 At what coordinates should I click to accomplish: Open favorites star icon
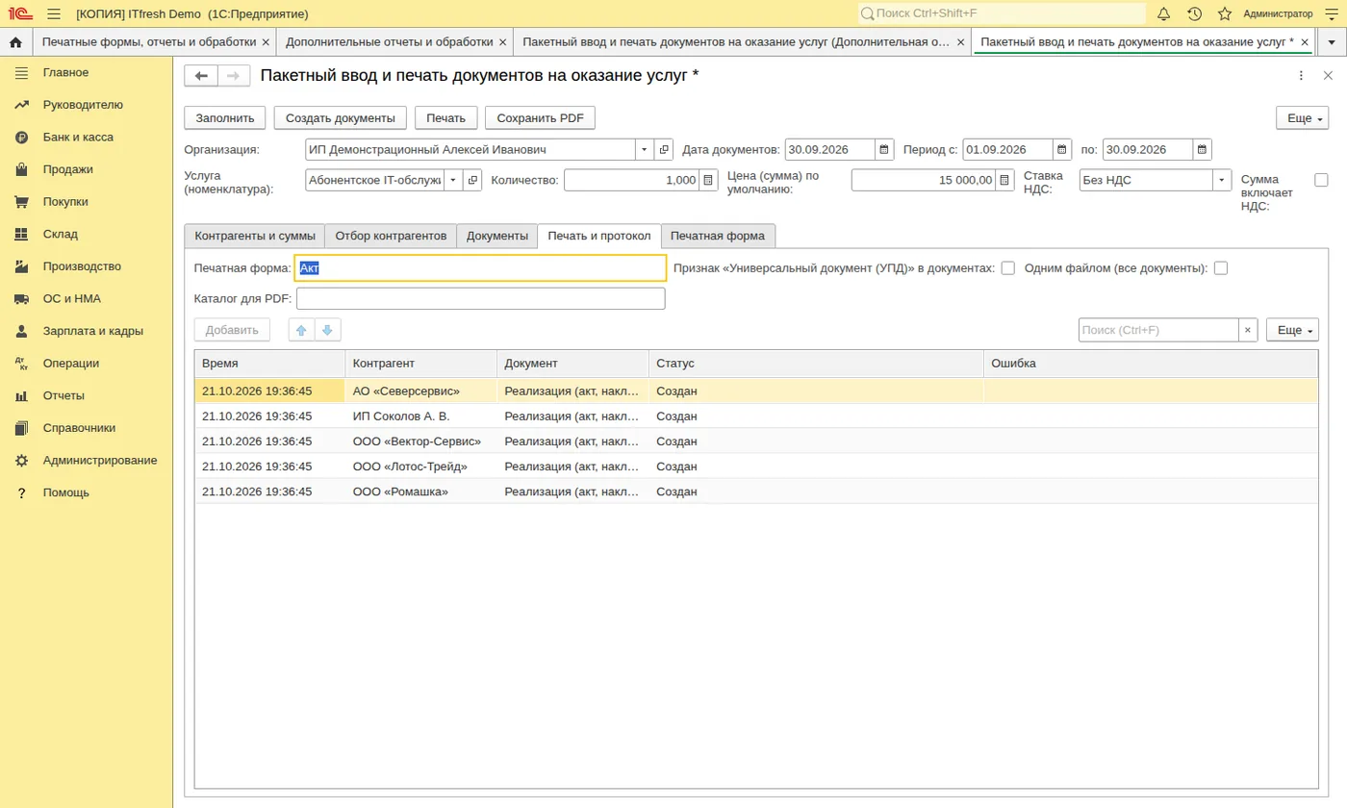(x=1225, y=14)
